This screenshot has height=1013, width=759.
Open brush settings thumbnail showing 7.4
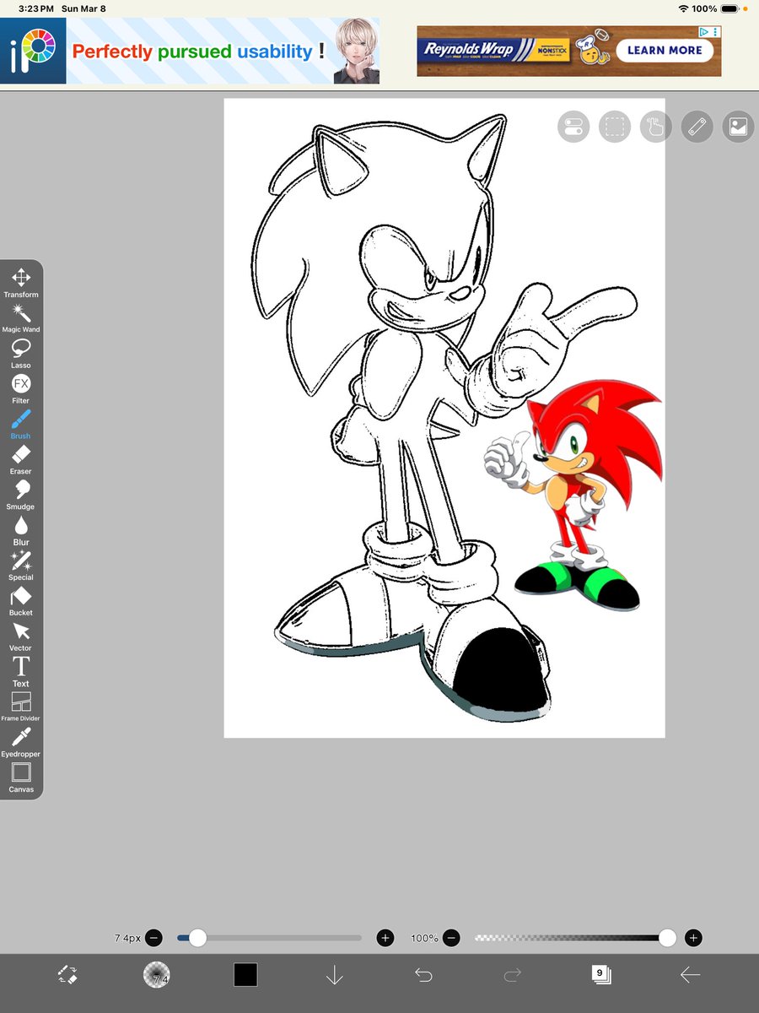click(x=157, y=975)
